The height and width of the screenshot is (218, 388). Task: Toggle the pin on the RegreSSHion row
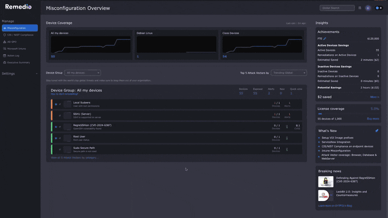click(x=60, y=127)
